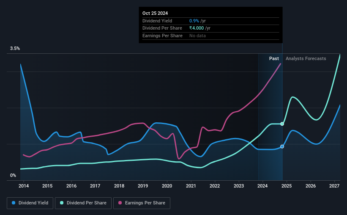Click the 2014 axis label
Image resolution: width=347 pixels, height=215 pixels.
click(x=24, y=186)
